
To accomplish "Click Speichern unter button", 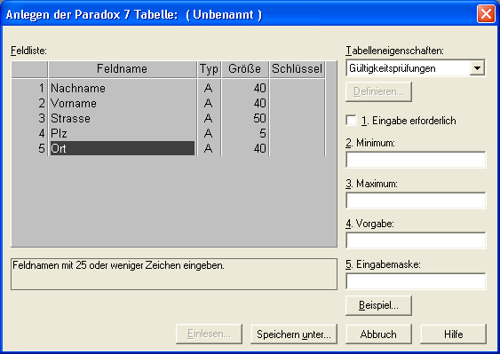I will 294,334.
